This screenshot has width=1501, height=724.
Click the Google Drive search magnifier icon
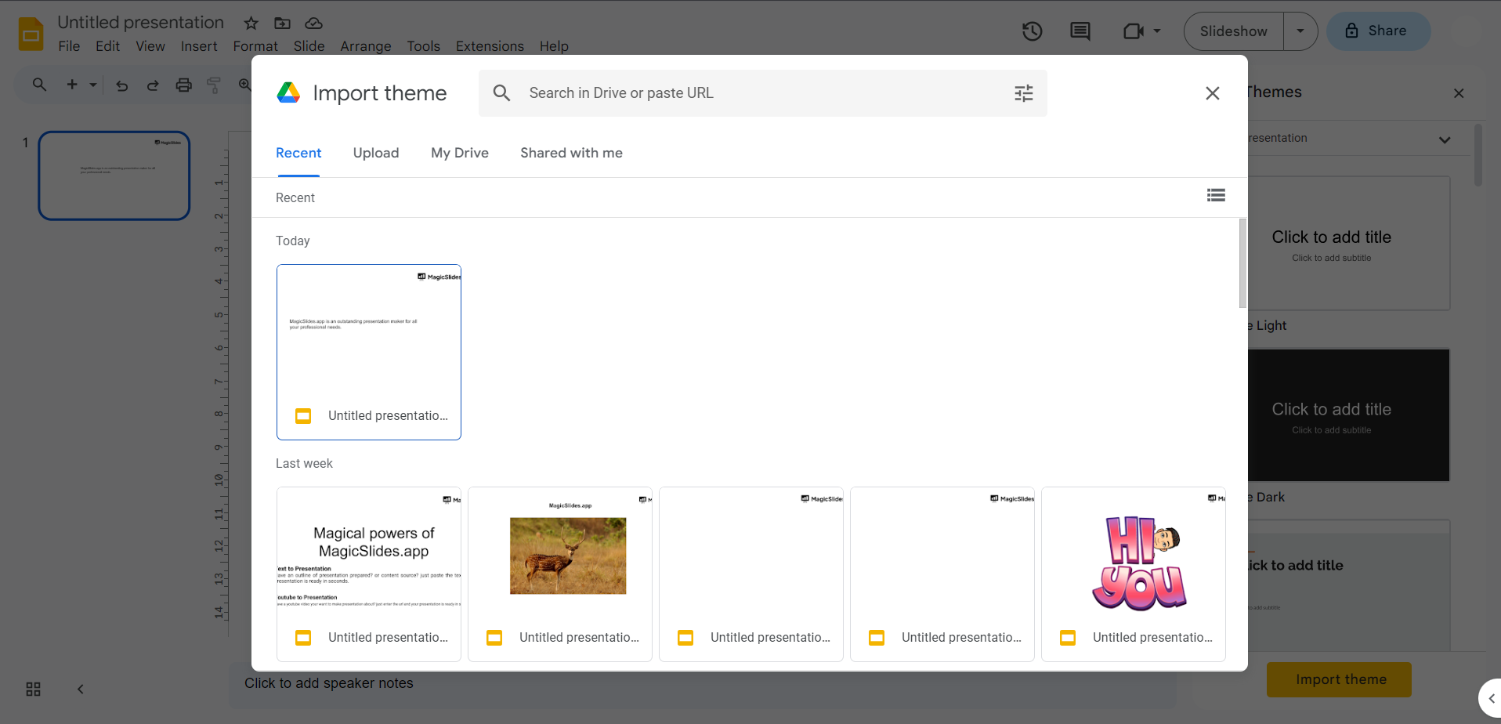click(501, 93)
